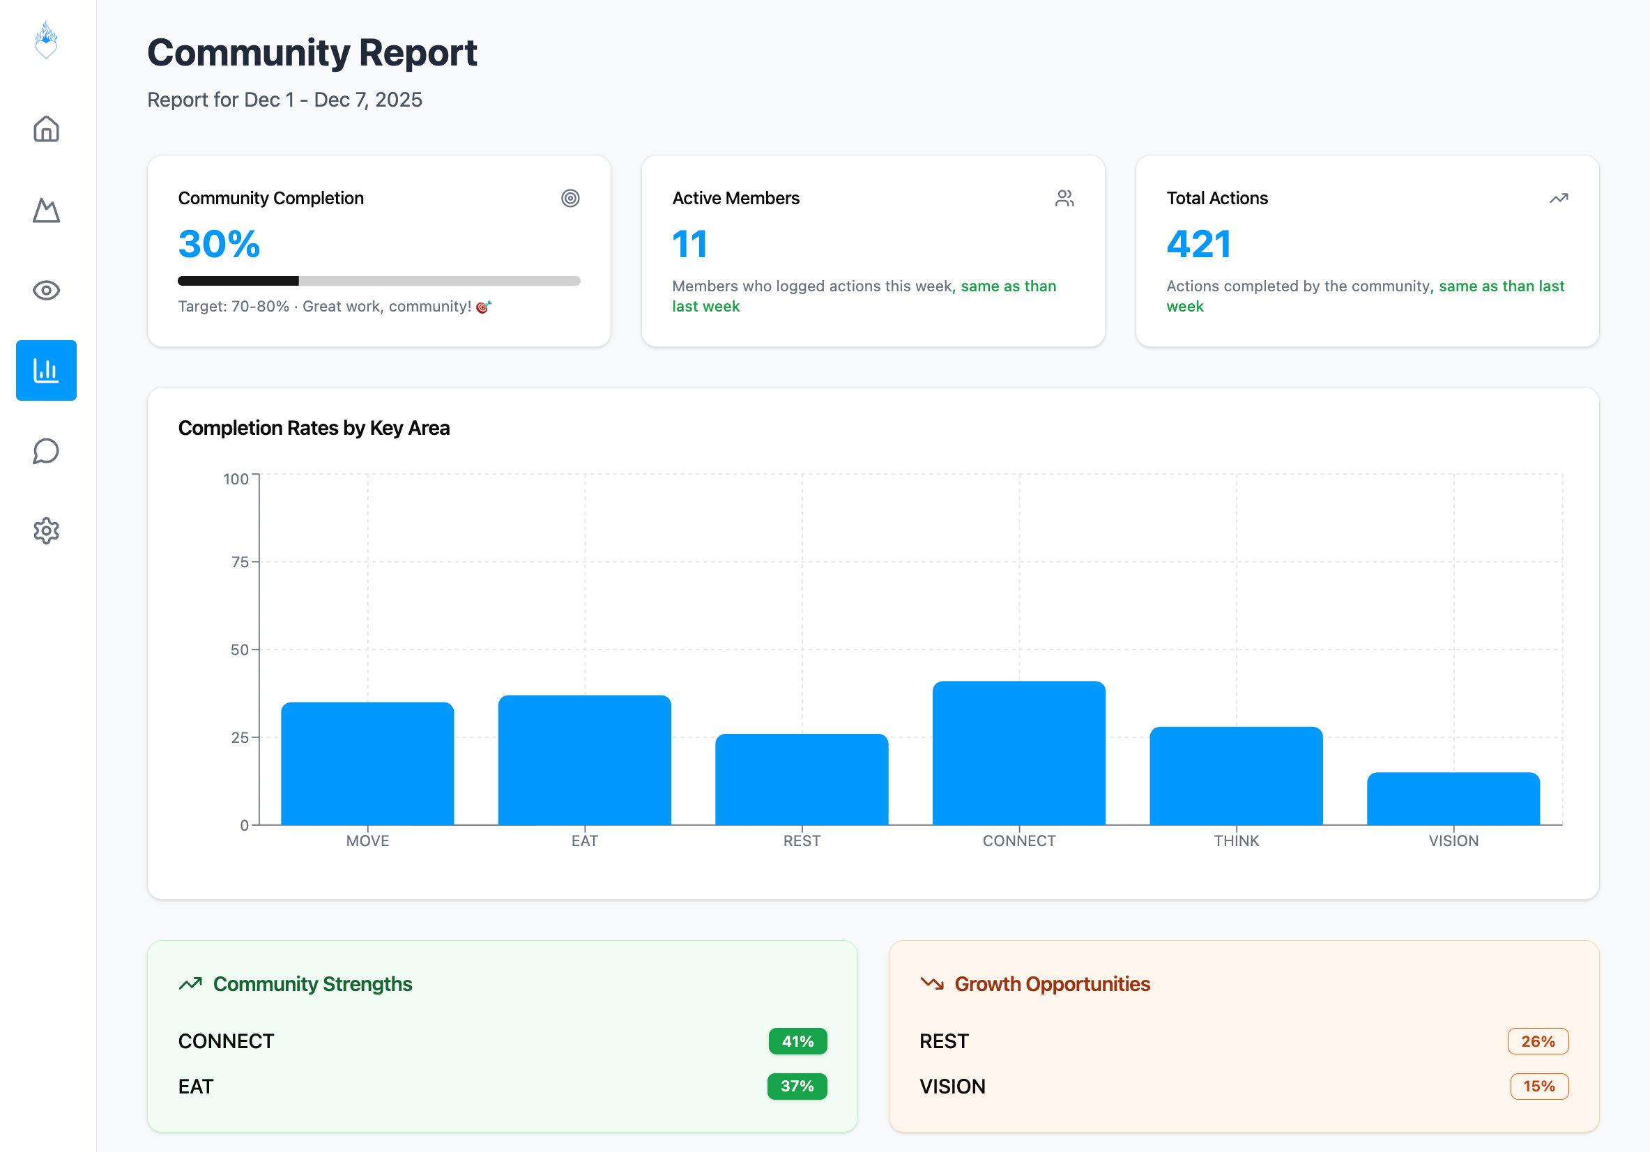Open Settings via gear icon
Viewport: 1650px width, 1152px height.
click(46, 531)
